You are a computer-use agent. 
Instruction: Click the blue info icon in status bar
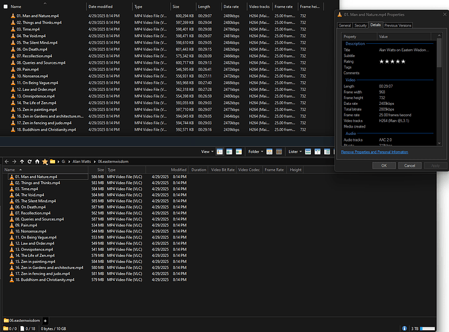404,328
